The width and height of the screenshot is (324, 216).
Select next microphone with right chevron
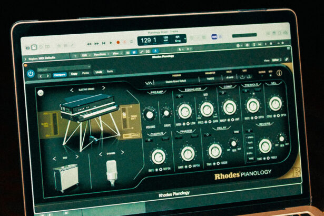(122, 152)
